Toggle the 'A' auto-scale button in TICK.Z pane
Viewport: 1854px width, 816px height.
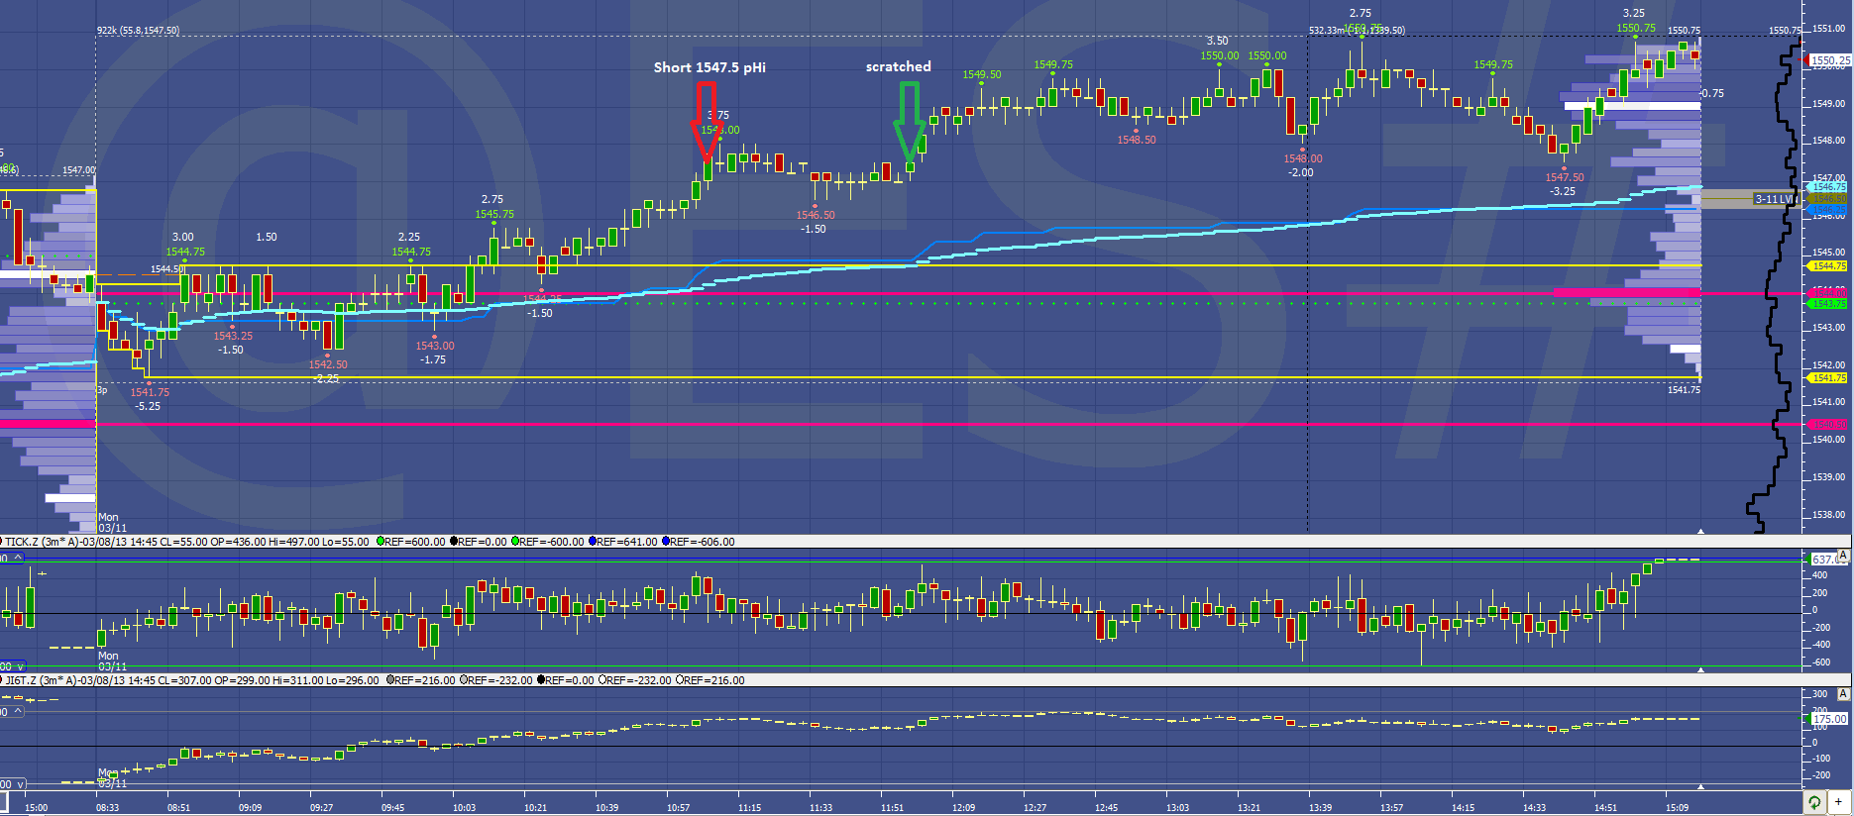[x=1843, y=555]
